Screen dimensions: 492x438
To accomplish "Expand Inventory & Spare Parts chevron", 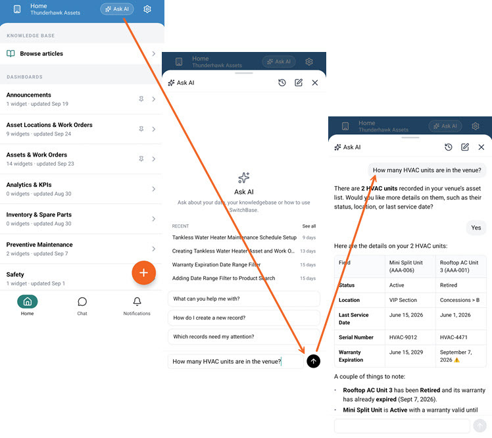I will [154, 219].
